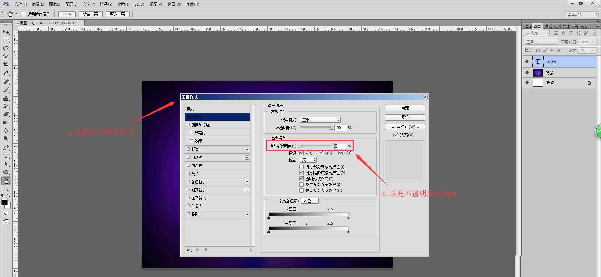601x277 pixels.
Task: Select the Lasso tool
Action: [x=6, y=48]
